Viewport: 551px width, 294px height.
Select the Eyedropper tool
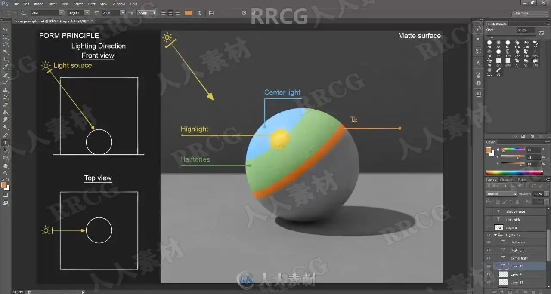tap(6, 67)
